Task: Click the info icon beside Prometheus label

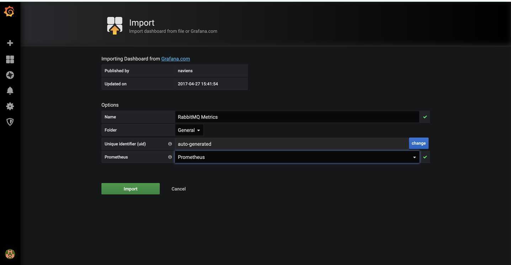Action: (170, 157)
